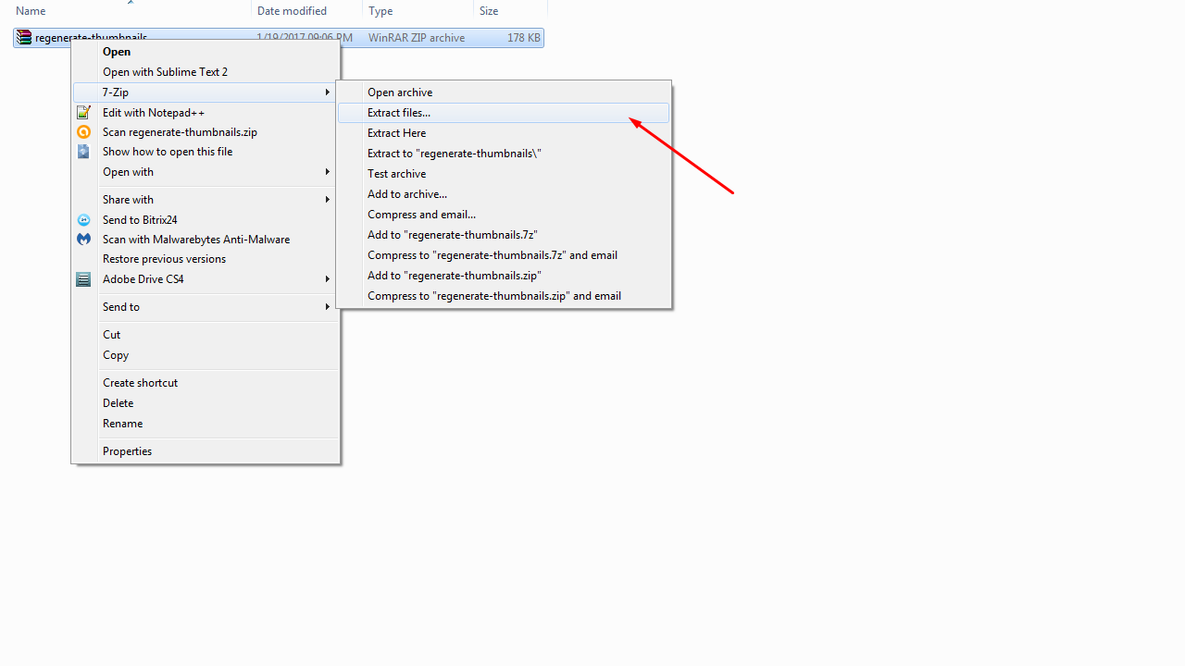Choose Rename in the context menu
1185x666 pixels.
[206, 424]
